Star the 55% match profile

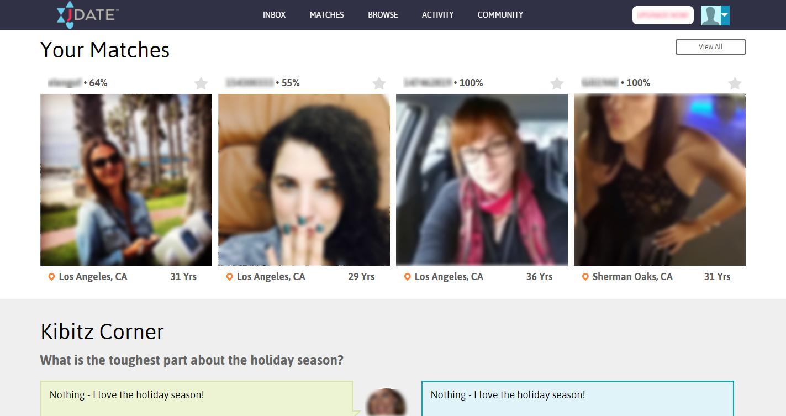click(379, 83)
